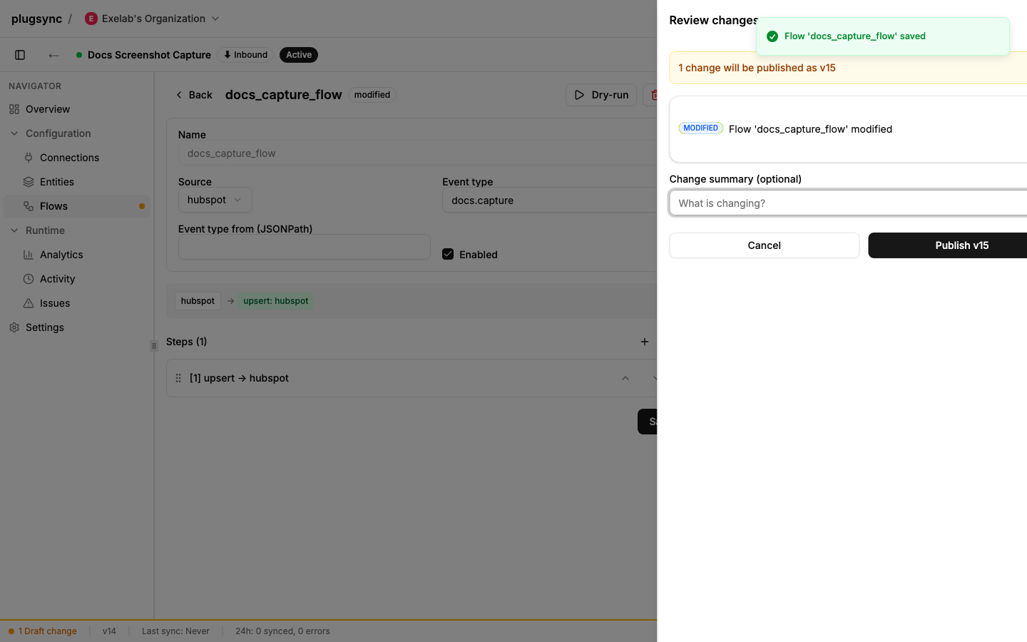Toggle the Enabled checkbox
Screen dimensions: 1027x642
click(448, 254)
